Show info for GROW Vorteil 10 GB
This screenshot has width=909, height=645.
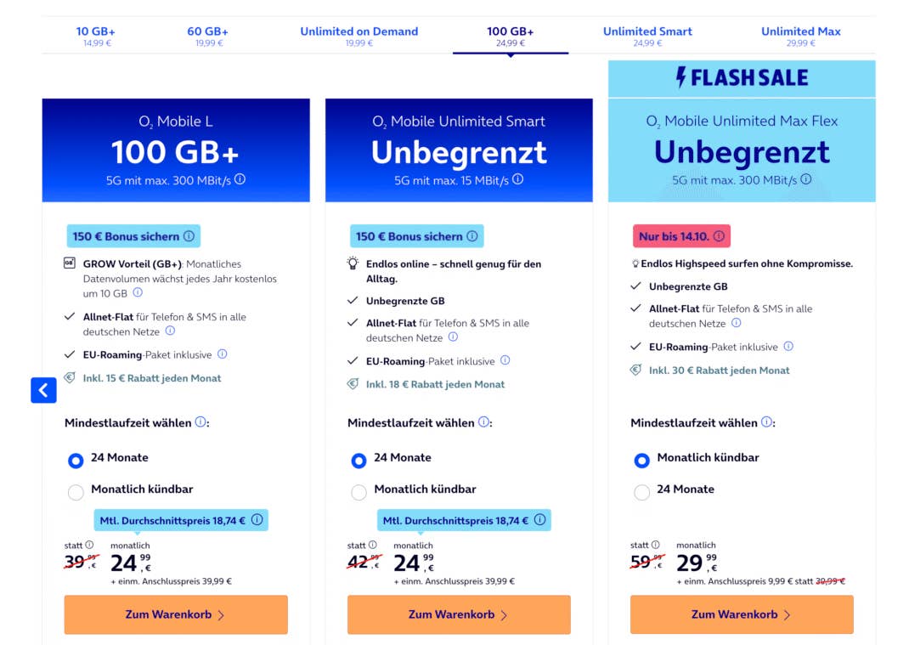tap(138, 293)
